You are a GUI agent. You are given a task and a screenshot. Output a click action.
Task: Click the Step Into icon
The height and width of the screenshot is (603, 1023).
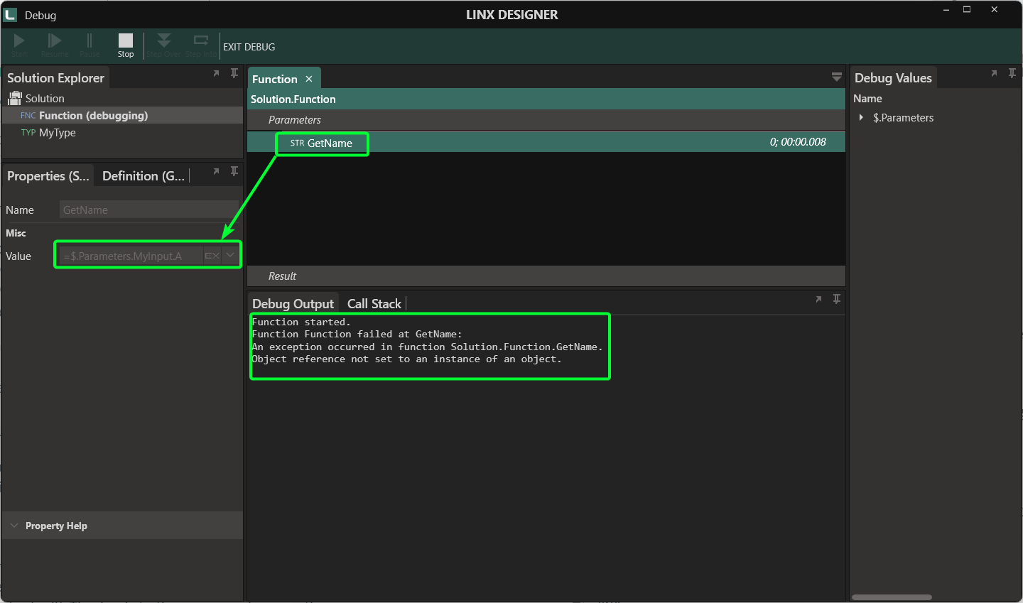pyautogui.click(x=201, y=40)
